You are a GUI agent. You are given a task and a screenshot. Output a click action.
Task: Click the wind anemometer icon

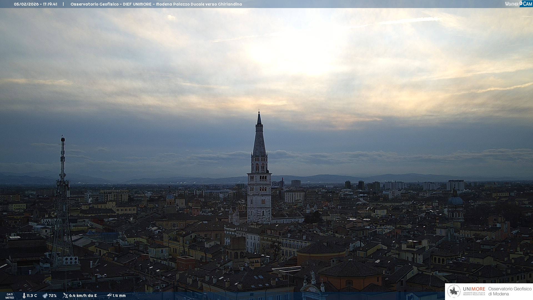click(x=65, y=296)
